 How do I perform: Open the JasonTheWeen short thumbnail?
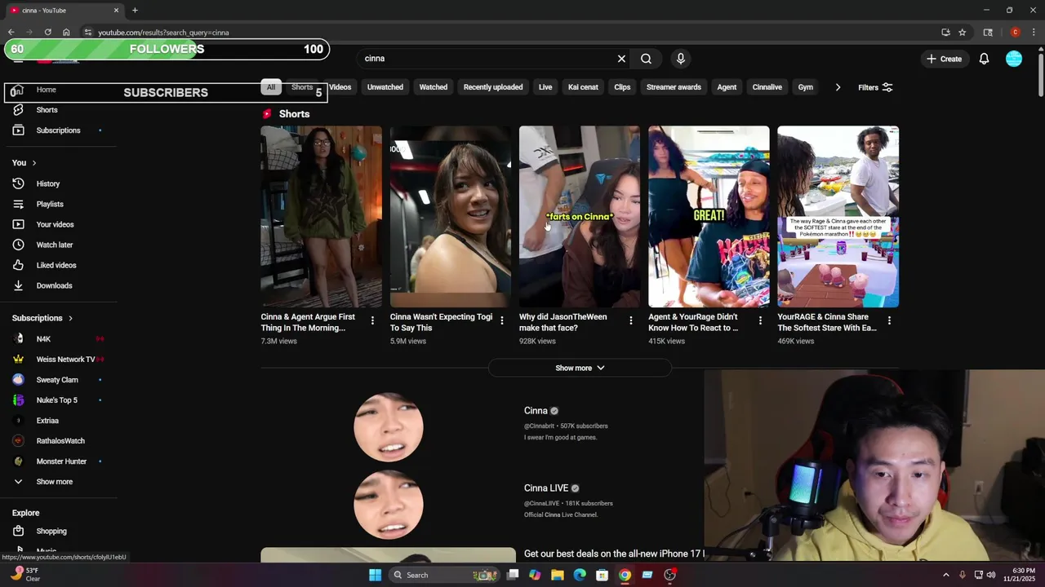coord(580,216)
